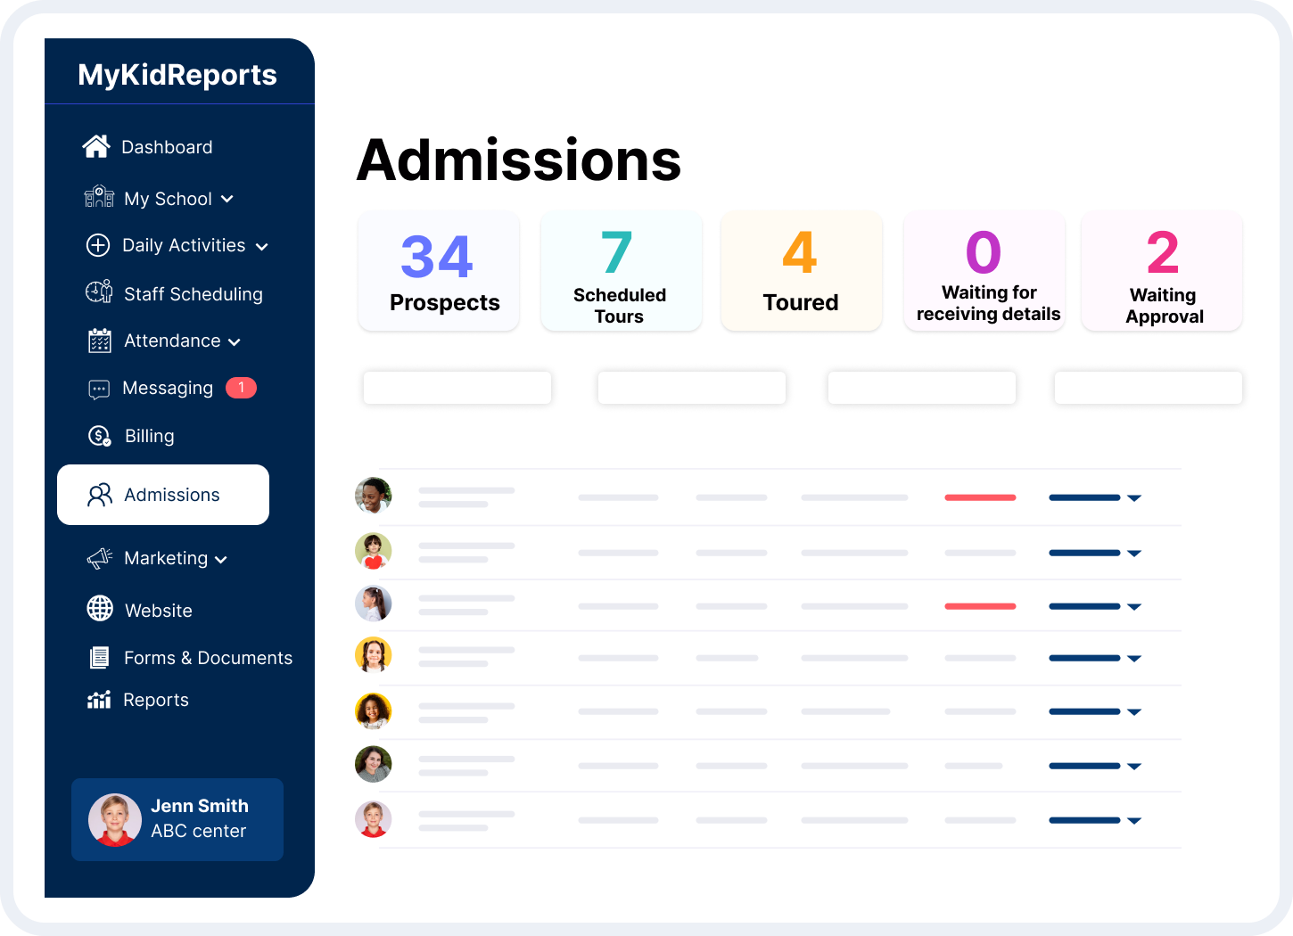Click the last table row's blond boy avatar
1293x936 pixels.
[374, 819]
